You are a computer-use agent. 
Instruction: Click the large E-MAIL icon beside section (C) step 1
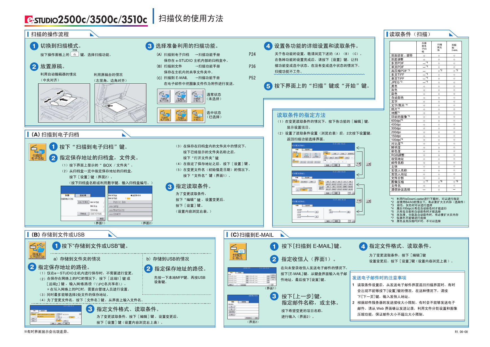pos(238,251)
